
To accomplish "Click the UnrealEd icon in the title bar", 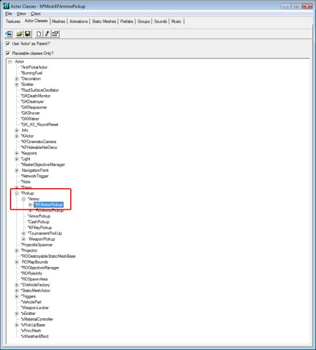I will point(6,6).
